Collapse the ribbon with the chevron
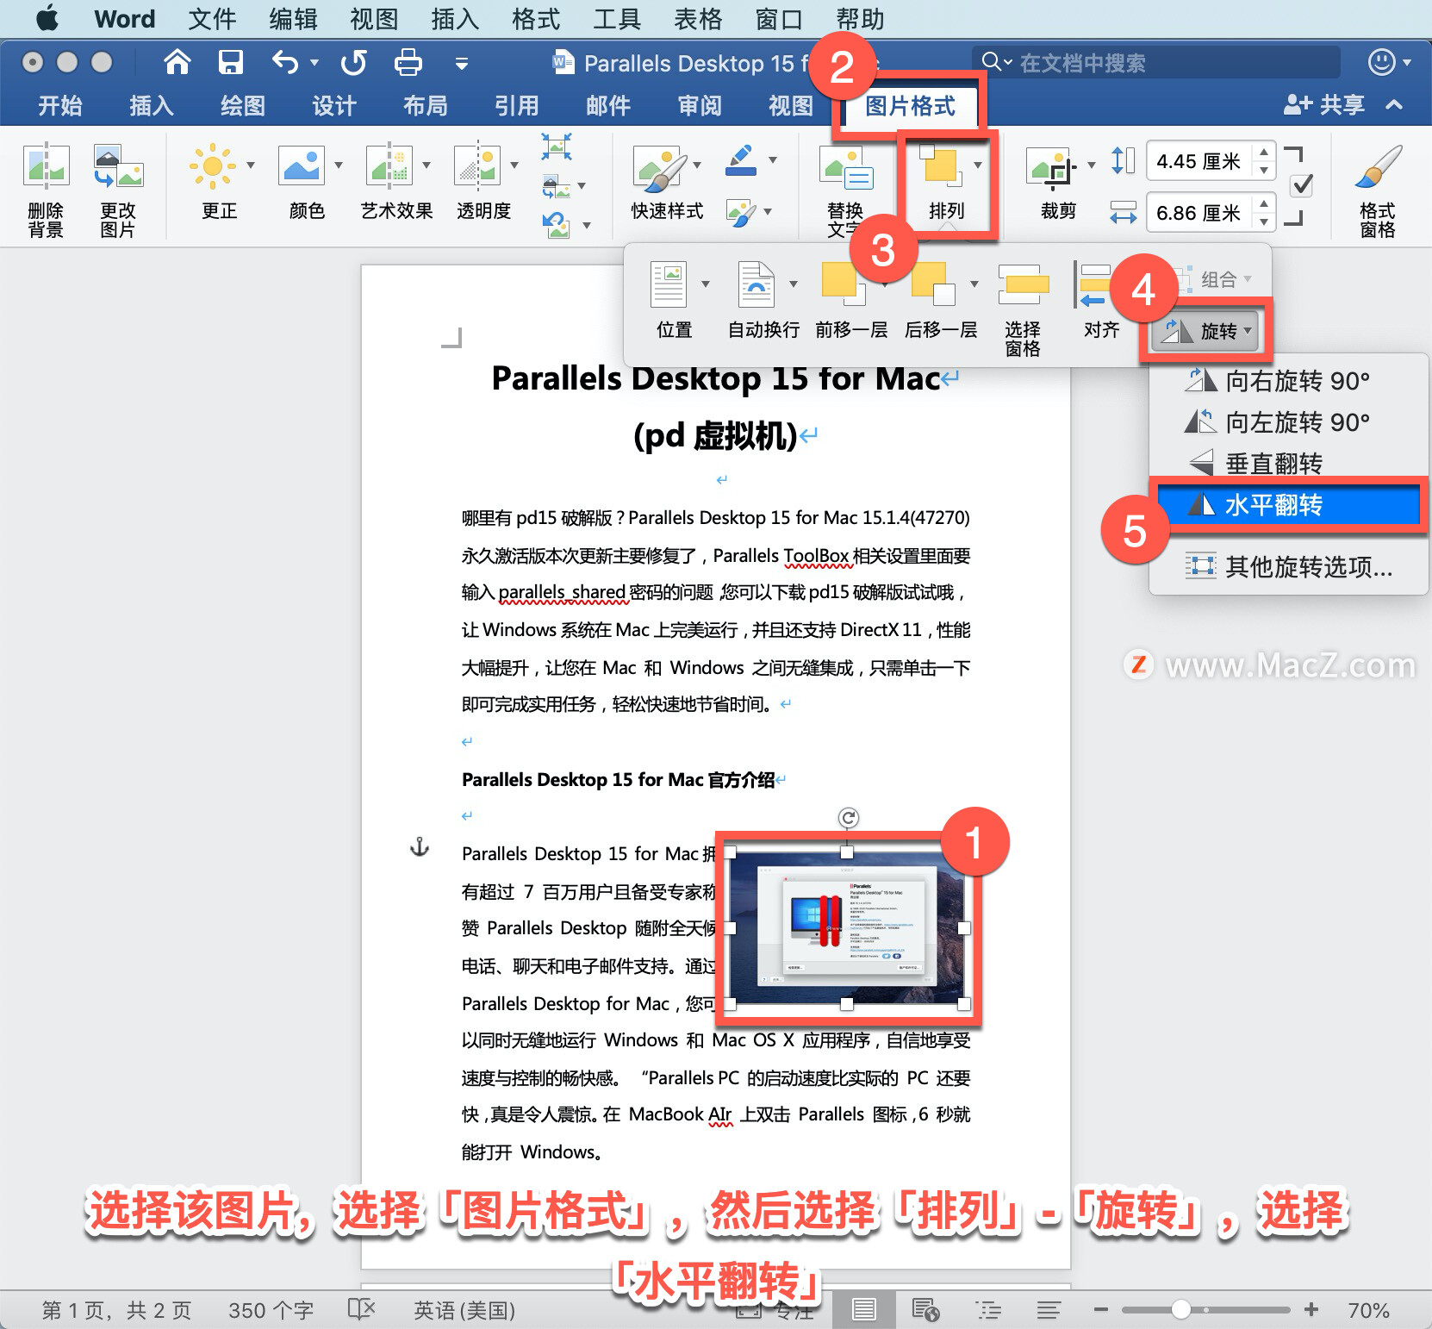The height and width of the screenshot is (1329, 1432). [x=1394, y=105]
